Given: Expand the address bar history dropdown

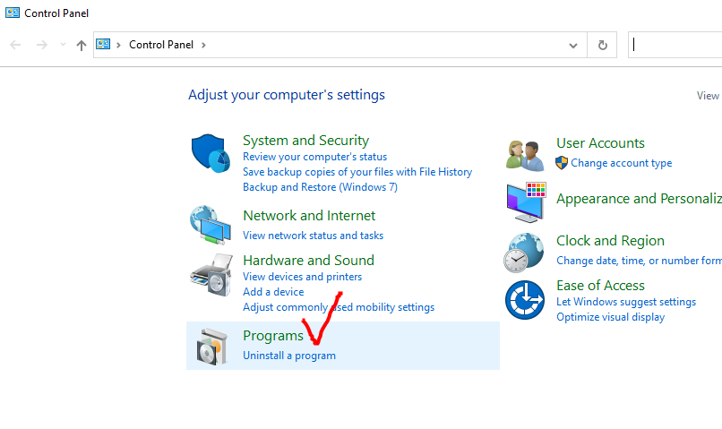Looking at the screenshot, I should [x=572, y=46].
